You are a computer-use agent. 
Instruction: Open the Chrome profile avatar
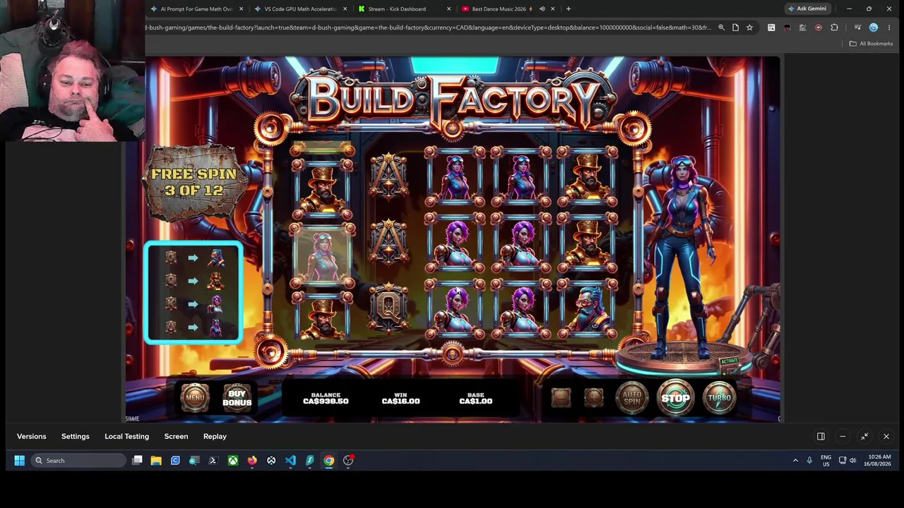tap(874, 28)
